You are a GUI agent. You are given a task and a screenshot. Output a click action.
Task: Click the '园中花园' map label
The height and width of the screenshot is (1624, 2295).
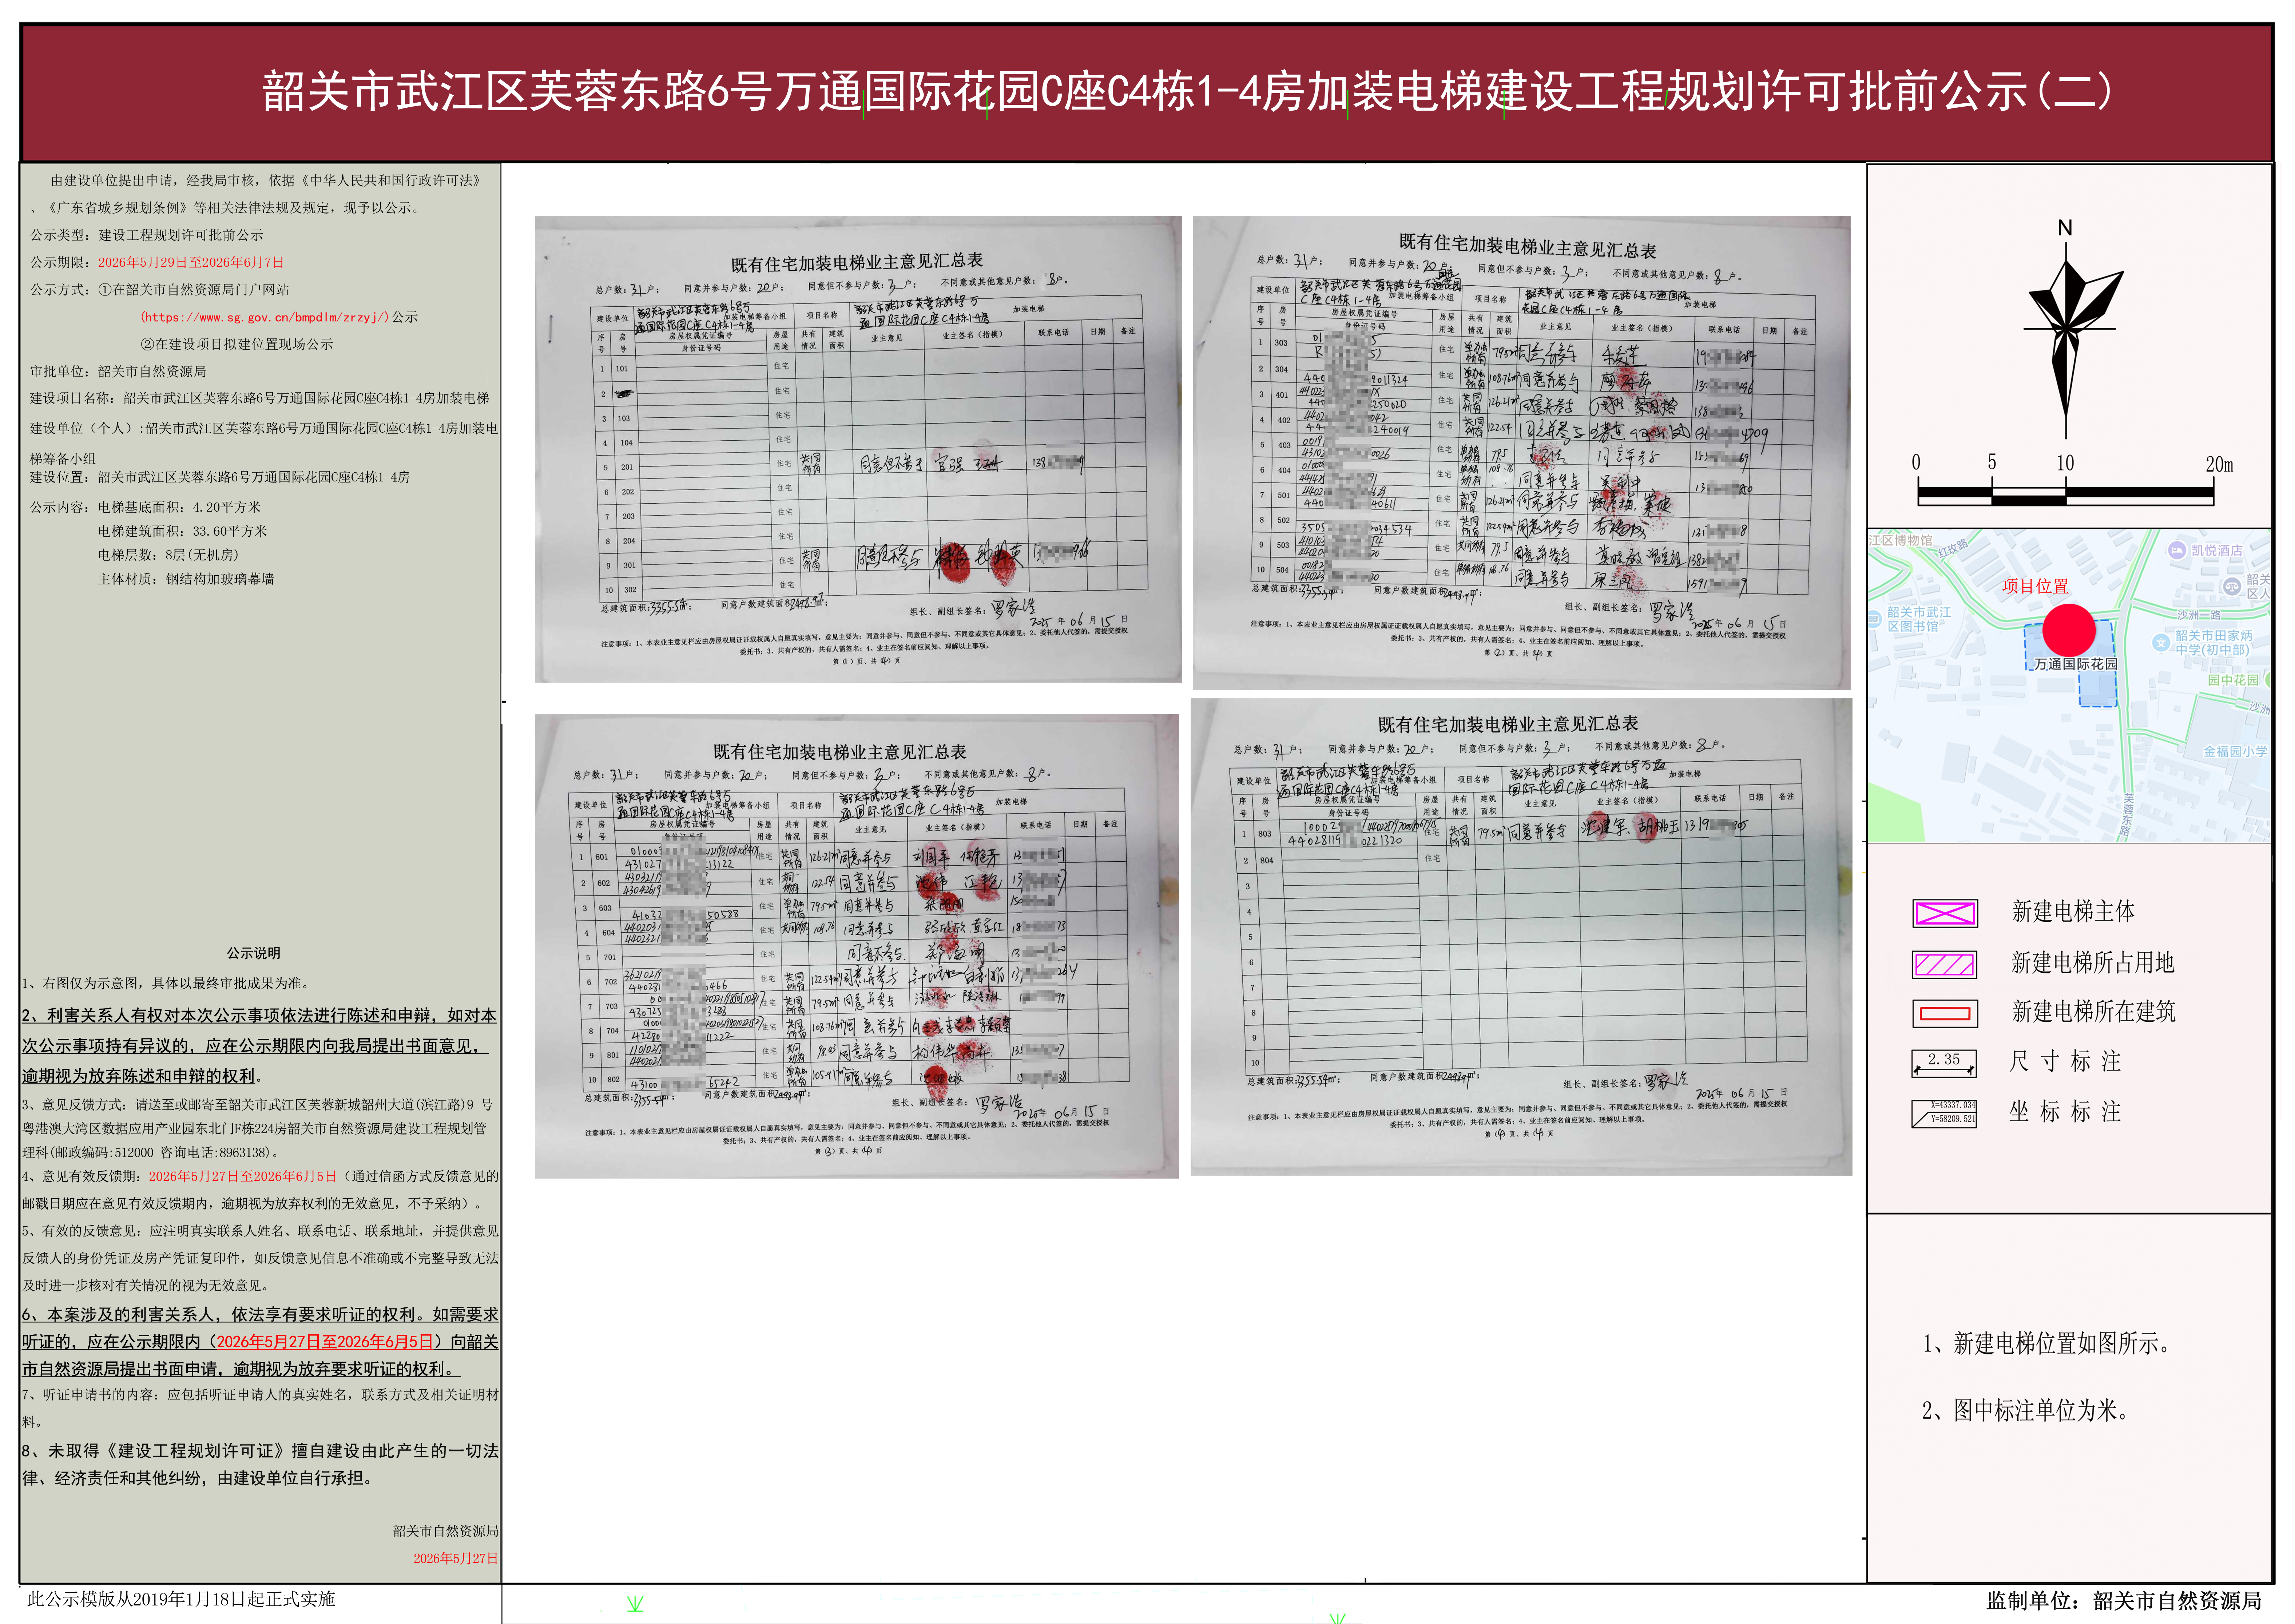[x=2233, y=680]
